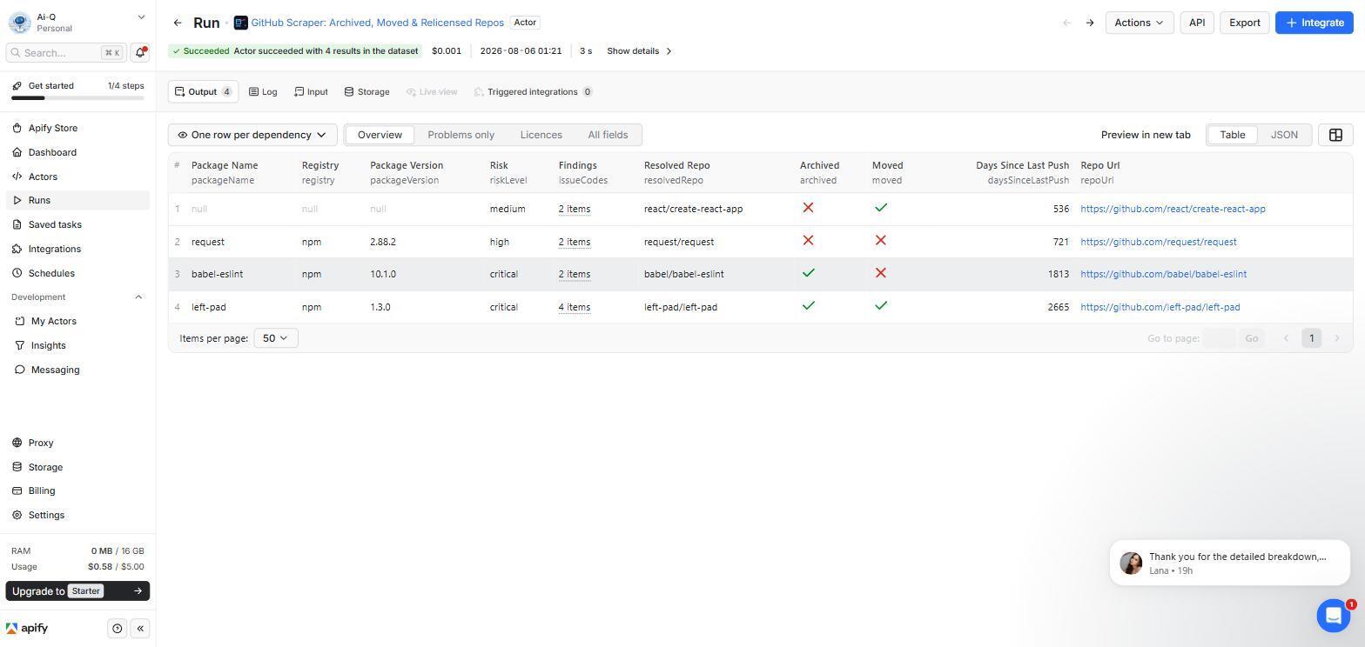Open Messaging in sidebar
Viewport: 1365px width, 647px height.
pos(77,370)
